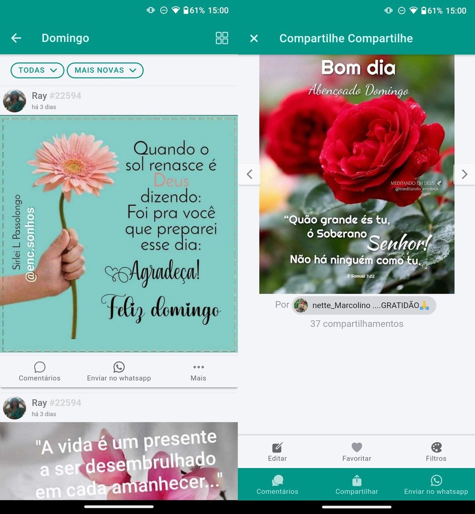The height and width of the screenshot is (514, 475).
Task: Expand the MAIS NOVAS sort dropdown
Action: pyautogui.click(x=105, y=70)
